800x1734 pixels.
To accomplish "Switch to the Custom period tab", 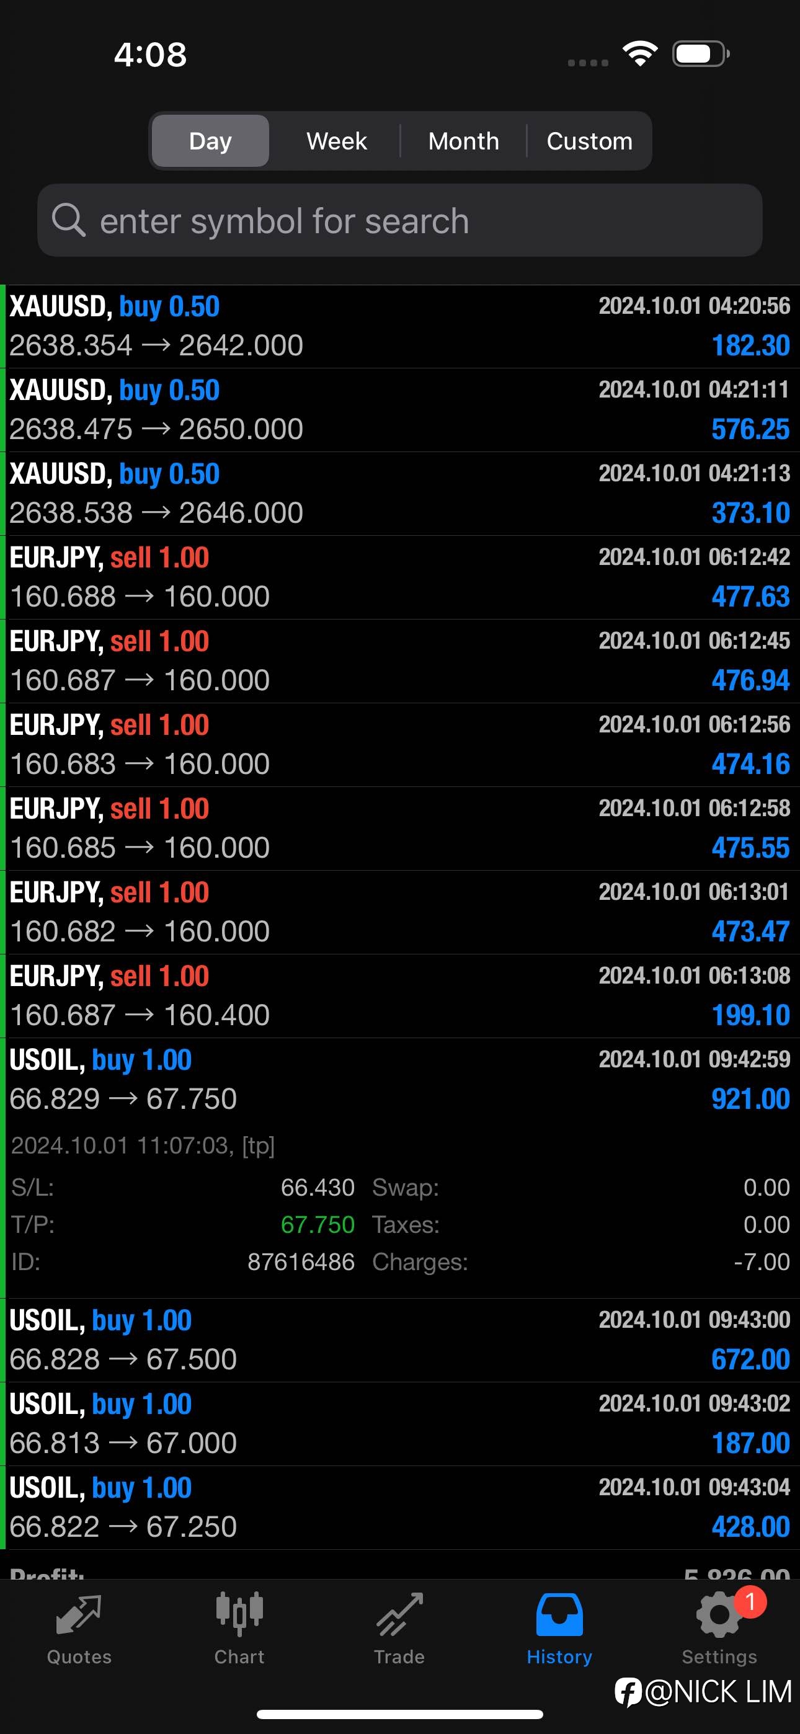I will pyautogui.click(x=589, y=141).
